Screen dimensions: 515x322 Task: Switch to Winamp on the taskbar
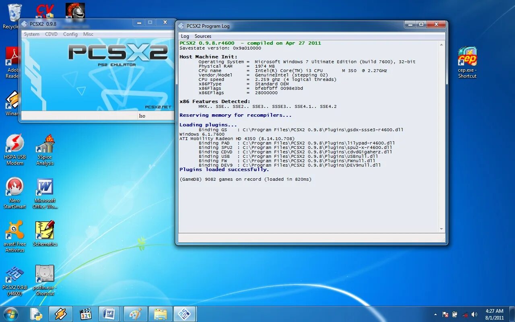coord(61,314)
